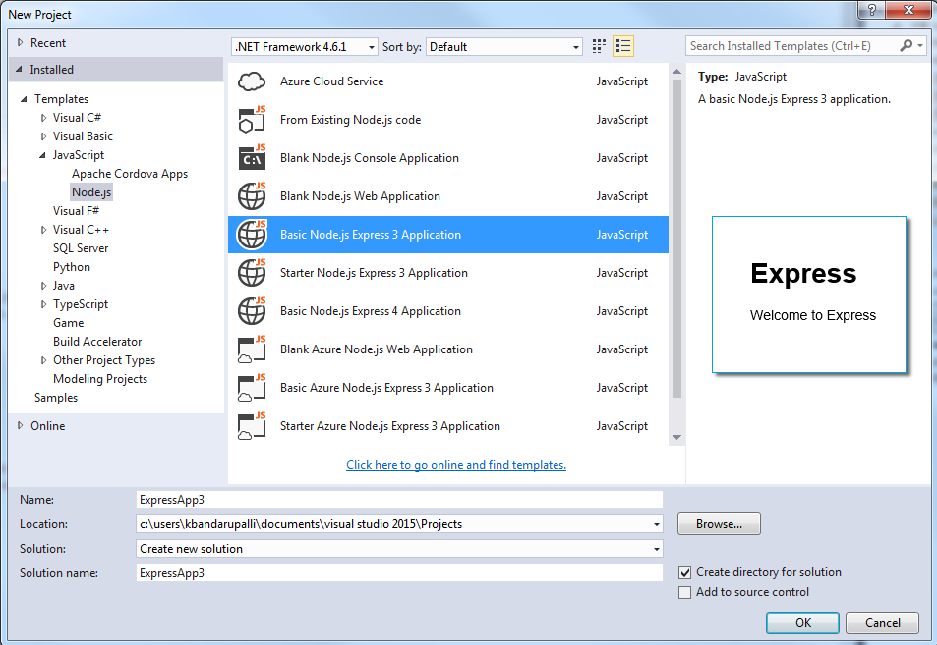This screenshot has height=645, width=937.
Task: Expand the Recent section
Action: [x=21, y=42]
